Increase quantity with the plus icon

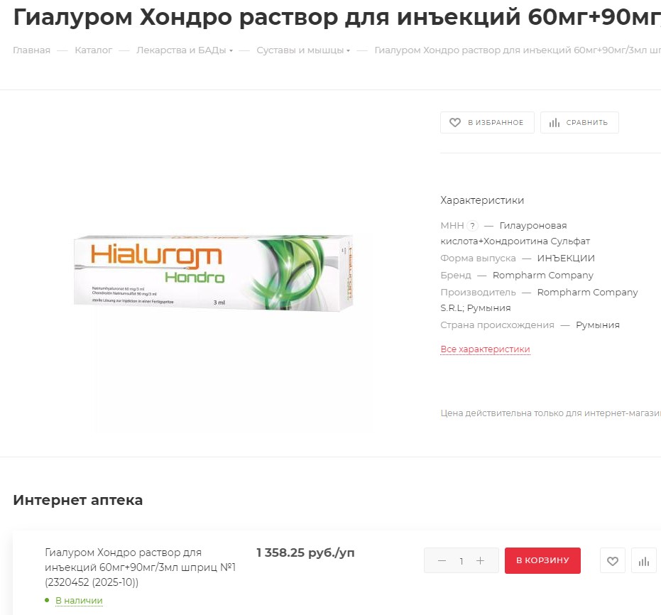pos(480,560)
